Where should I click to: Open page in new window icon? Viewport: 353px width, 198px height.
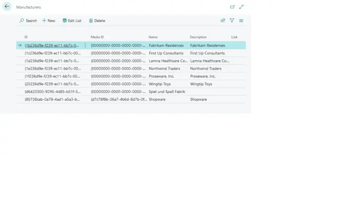(x=232, y=7)
